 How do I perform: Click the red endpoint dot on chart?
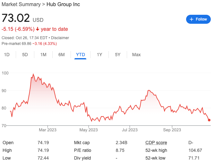(209, 120)
